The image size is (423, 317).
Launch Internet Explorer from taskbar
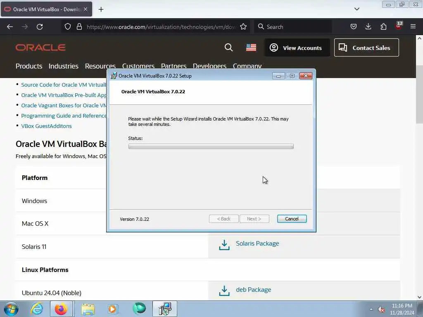click(x=37, y=309)
